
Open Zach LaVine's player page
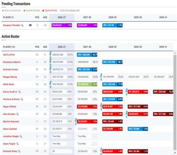9,55
